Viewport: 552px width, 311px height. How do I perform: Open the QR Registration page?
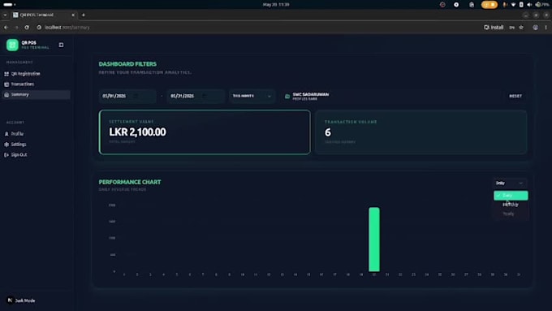(37, 74)
